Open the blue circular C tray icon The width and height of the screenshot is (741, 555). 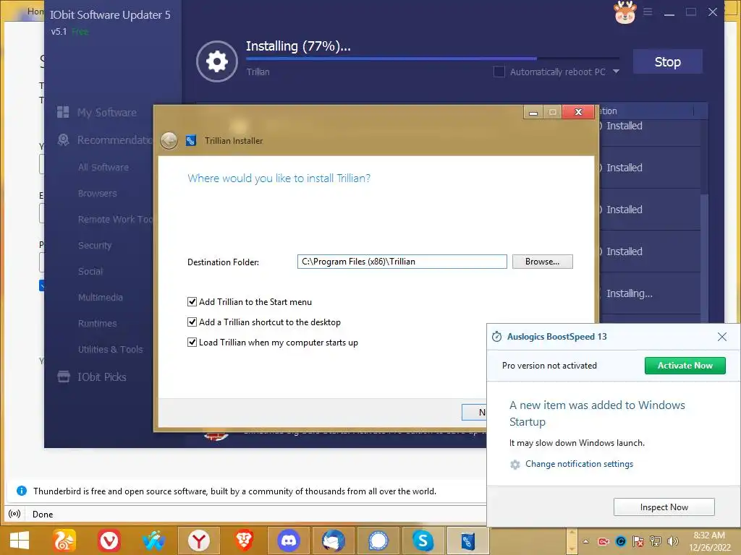point(621,541)
